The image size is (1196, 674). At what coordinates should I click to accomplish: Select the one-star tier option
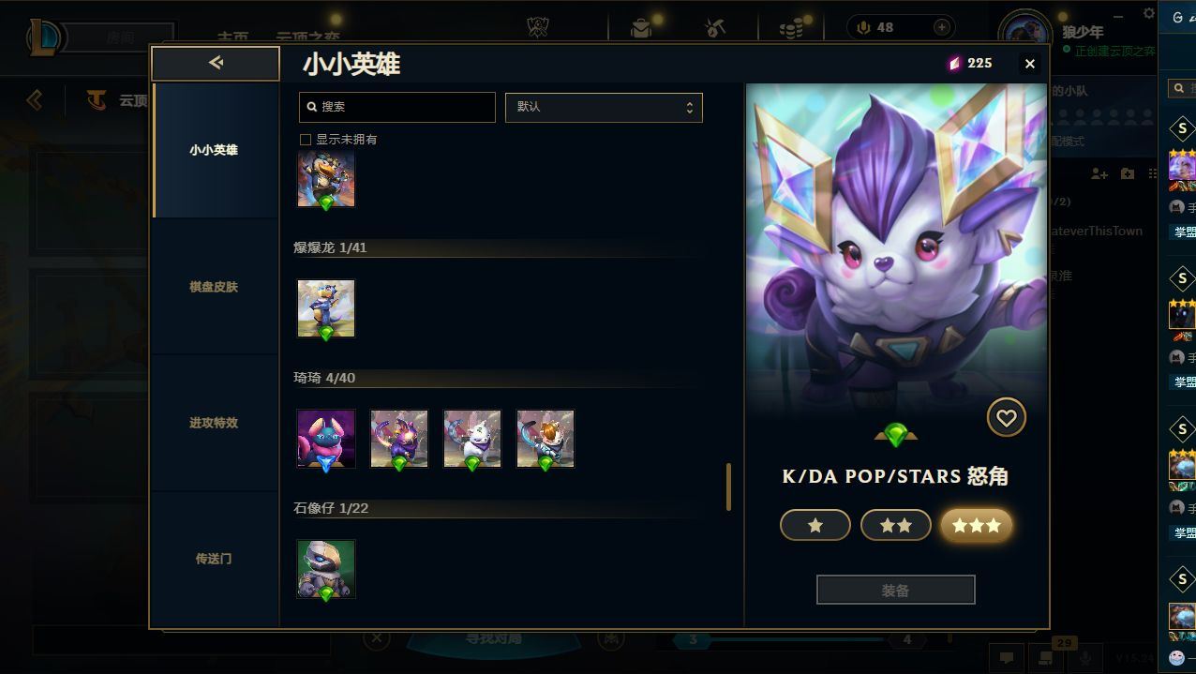[815, 526]
